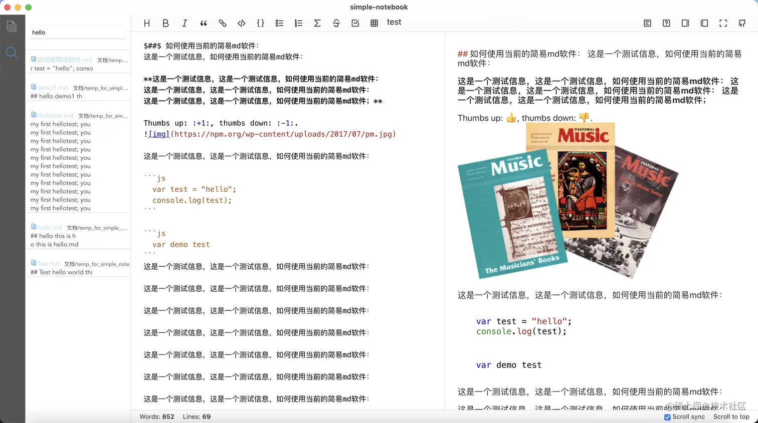The image size is (758, 423).
Task: Open the search icon in left sidebar
Action: (12, 53)
